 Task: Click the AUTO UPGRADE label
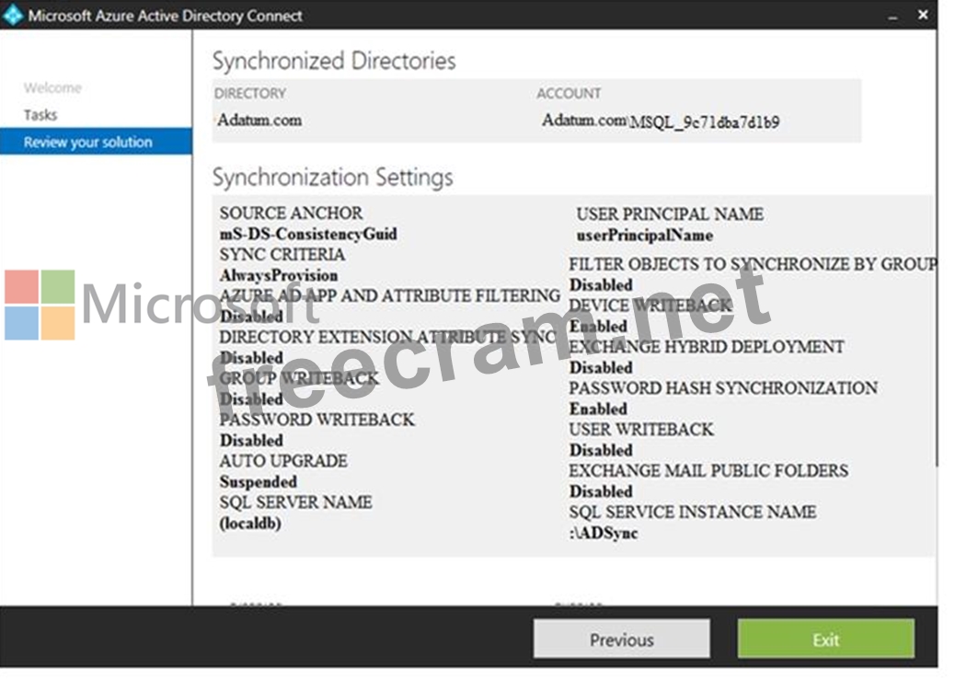[x=283, y=461]
